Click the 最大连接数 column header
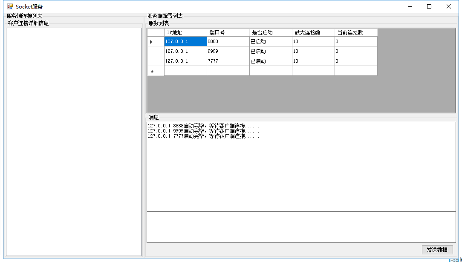 coord(314,32)
